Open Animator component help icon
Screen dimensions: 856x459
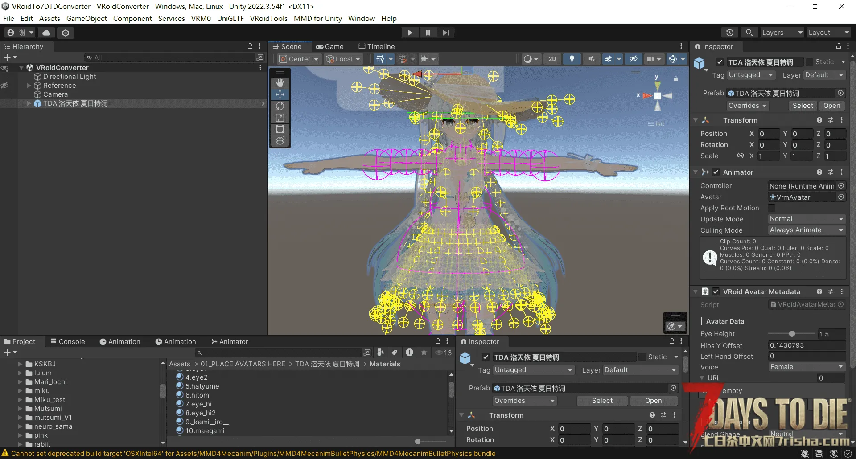819,172
